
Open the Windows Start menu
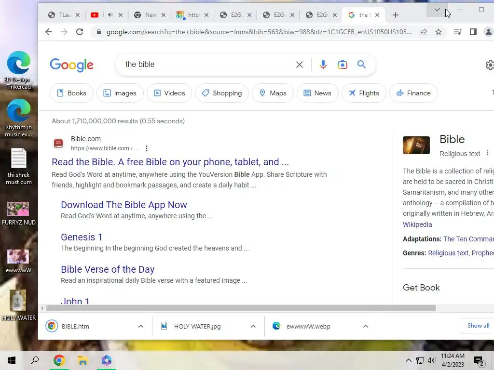12,360
